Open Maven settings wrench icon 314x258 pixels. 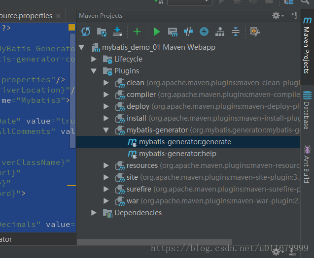pyautogui.click(x=255, y=32)
